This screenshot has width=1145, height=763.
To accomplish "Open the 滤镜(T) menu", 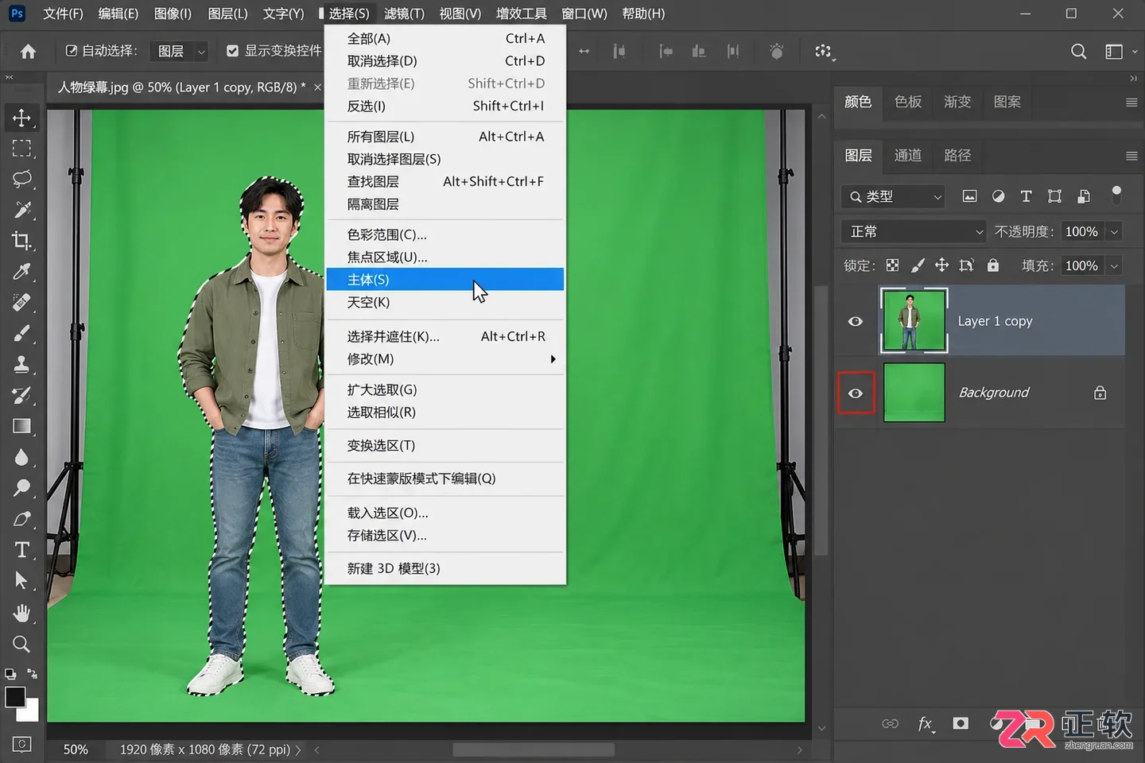I will (x=404, y=14).
